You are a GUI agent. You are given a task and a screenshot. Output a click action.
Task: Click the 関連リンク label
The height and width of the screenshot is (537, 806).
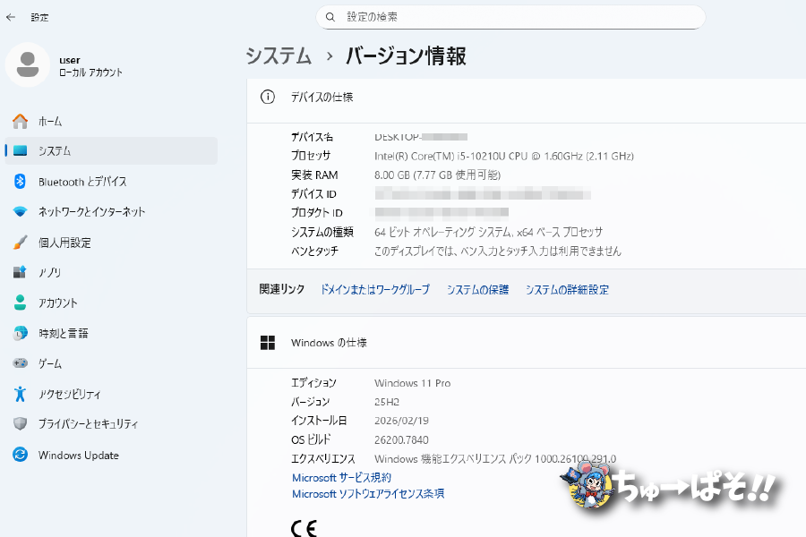(282, 289)
